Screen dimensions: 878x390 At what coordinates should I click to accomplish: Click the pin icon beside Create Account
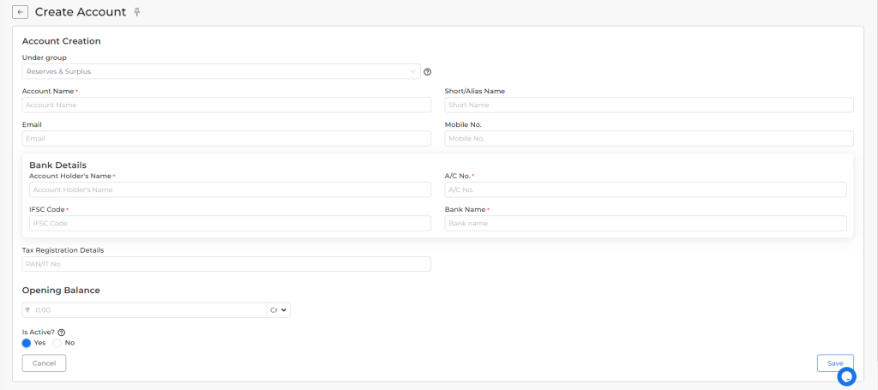tap(137, 12)
